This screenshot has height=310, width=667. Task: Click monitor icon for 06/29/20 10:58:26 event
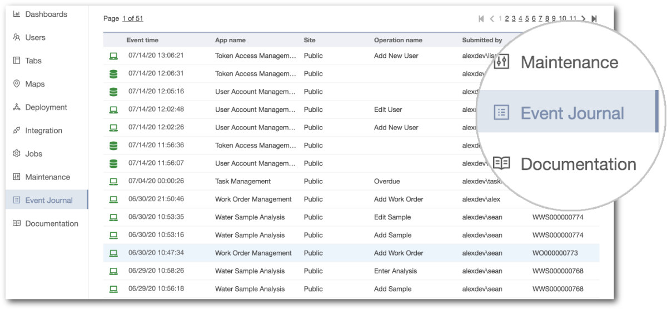113,271
